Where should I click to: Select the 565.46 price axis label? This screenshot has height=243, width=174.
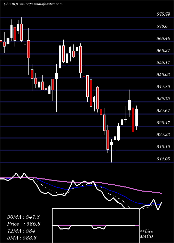[x=163, y=39]
